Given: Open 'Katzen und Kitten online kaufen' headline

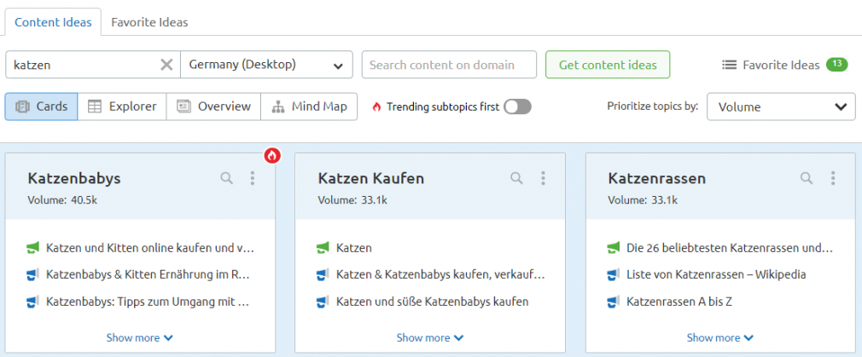Looking at the screenshot, I should coord(150,248).
